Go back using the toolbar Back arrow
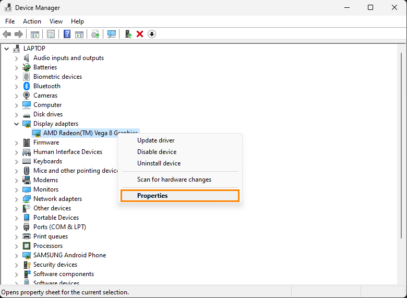Viewport: 407px width, 298px height. [7, 34]
